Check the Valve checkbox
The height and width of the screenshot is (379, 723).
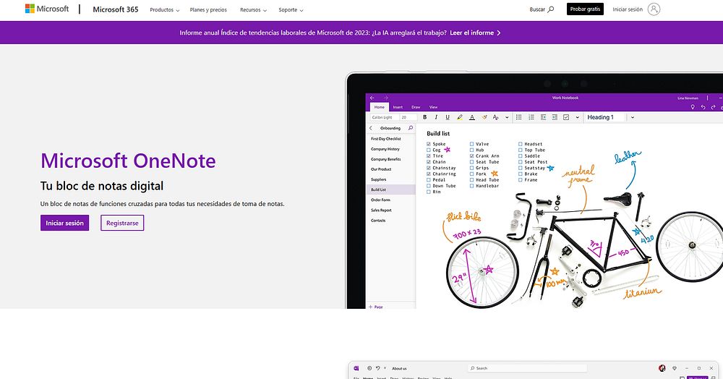point(471,144)
